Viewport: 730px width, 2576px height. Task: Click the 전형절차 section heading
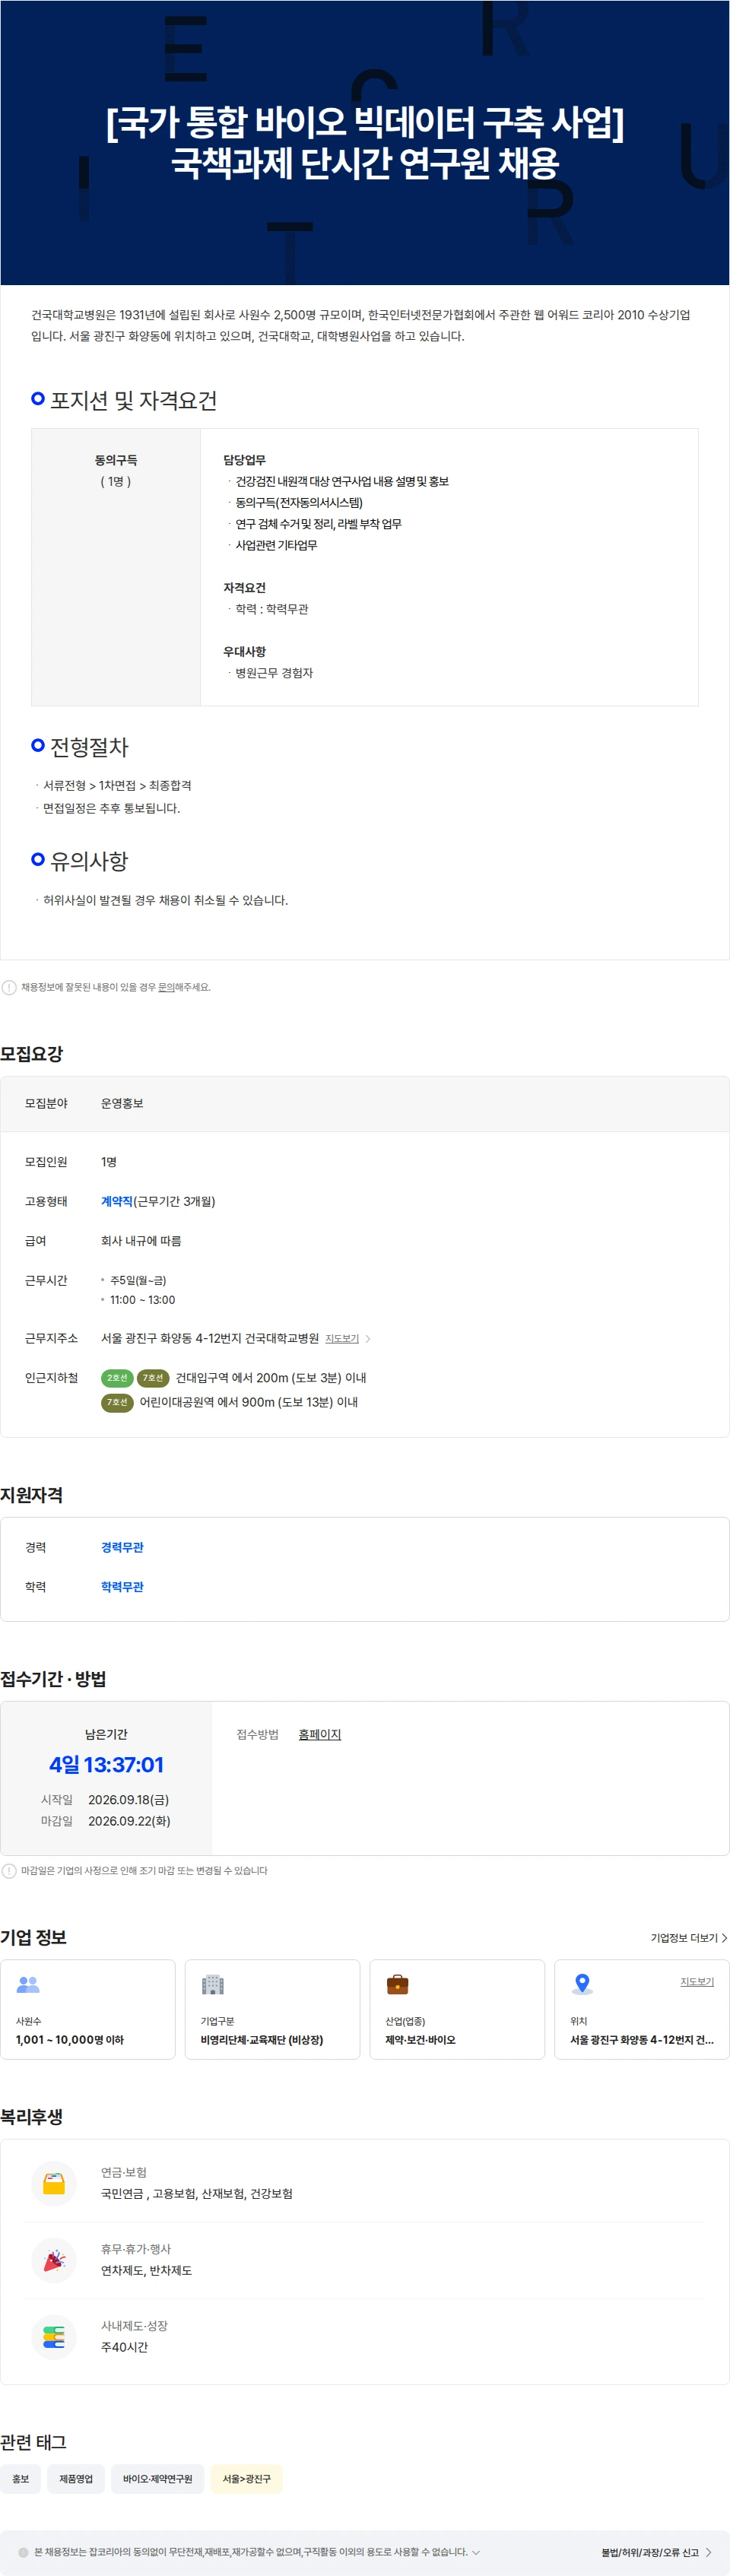pyautogui.click(x=89, y=747)
